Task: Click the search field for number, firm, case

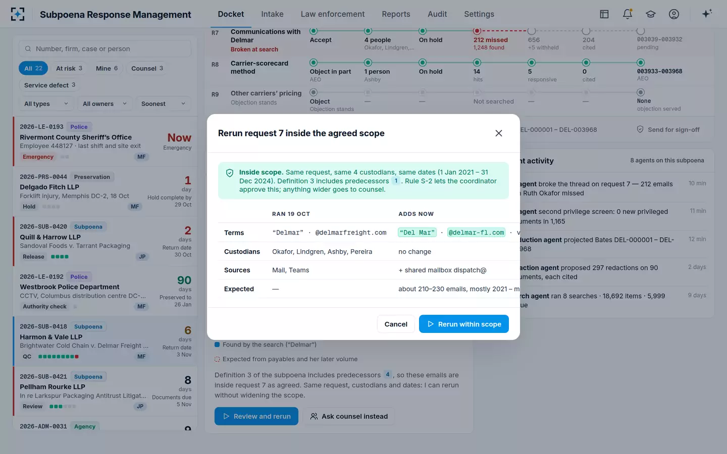Action: click(105, 49)
